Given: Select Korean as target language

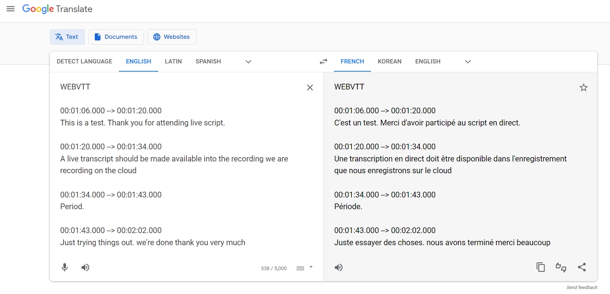Looking at the screenshot, I should 389,61.
